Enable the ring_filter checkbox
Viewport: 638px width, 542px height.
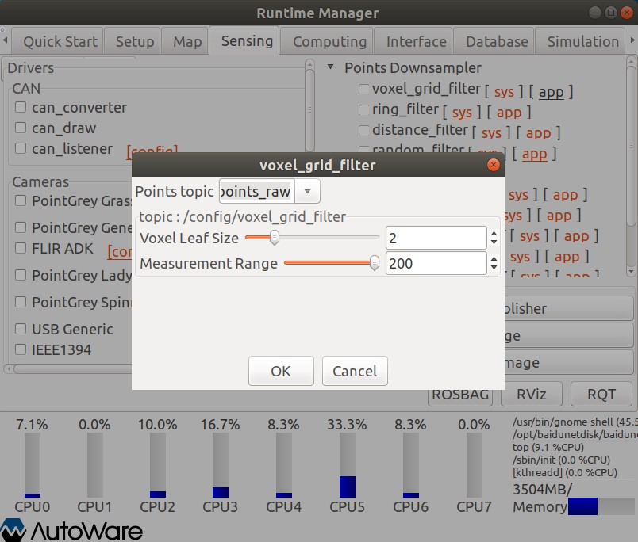363,109
